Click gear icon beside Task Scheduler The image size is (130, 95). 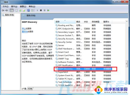click(x=57, y=82)
